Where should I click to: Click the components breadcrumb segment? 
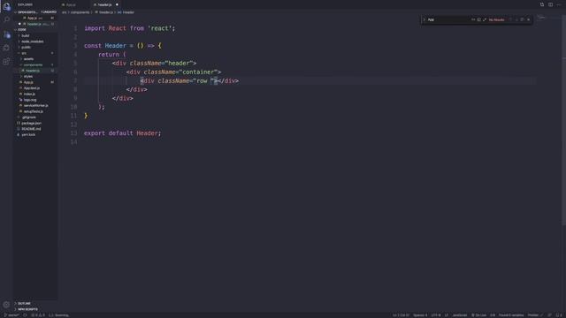tap(80, 12)
